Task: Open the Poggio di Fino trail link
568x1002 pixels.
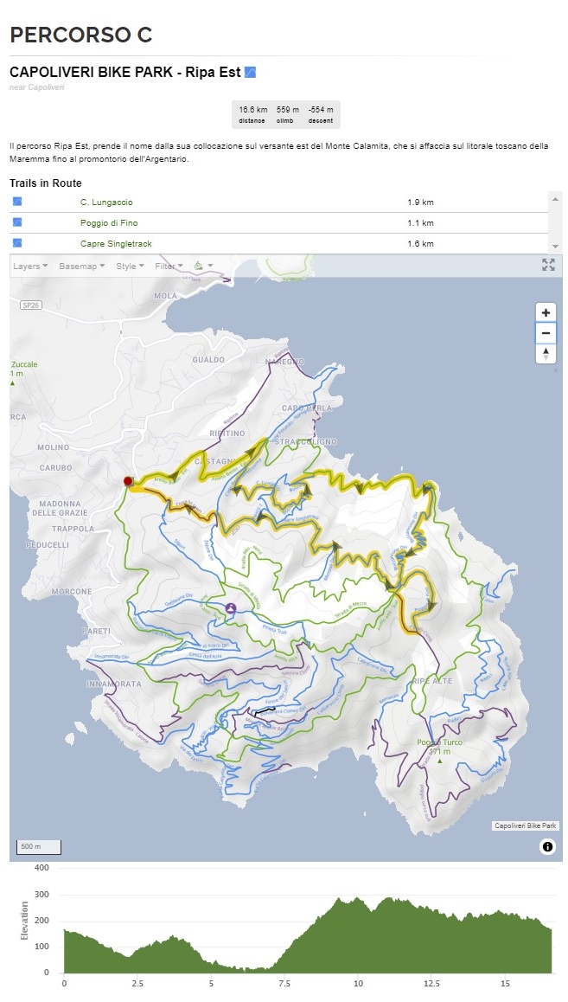Action: 109,223
